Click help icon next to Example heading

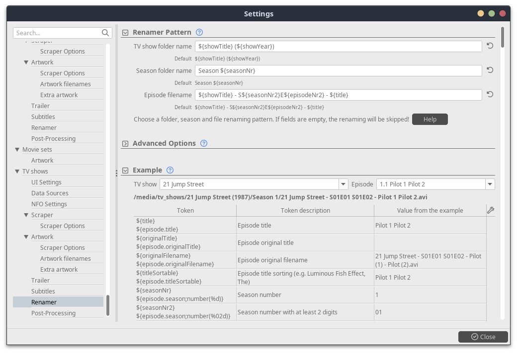pos(170,170)
